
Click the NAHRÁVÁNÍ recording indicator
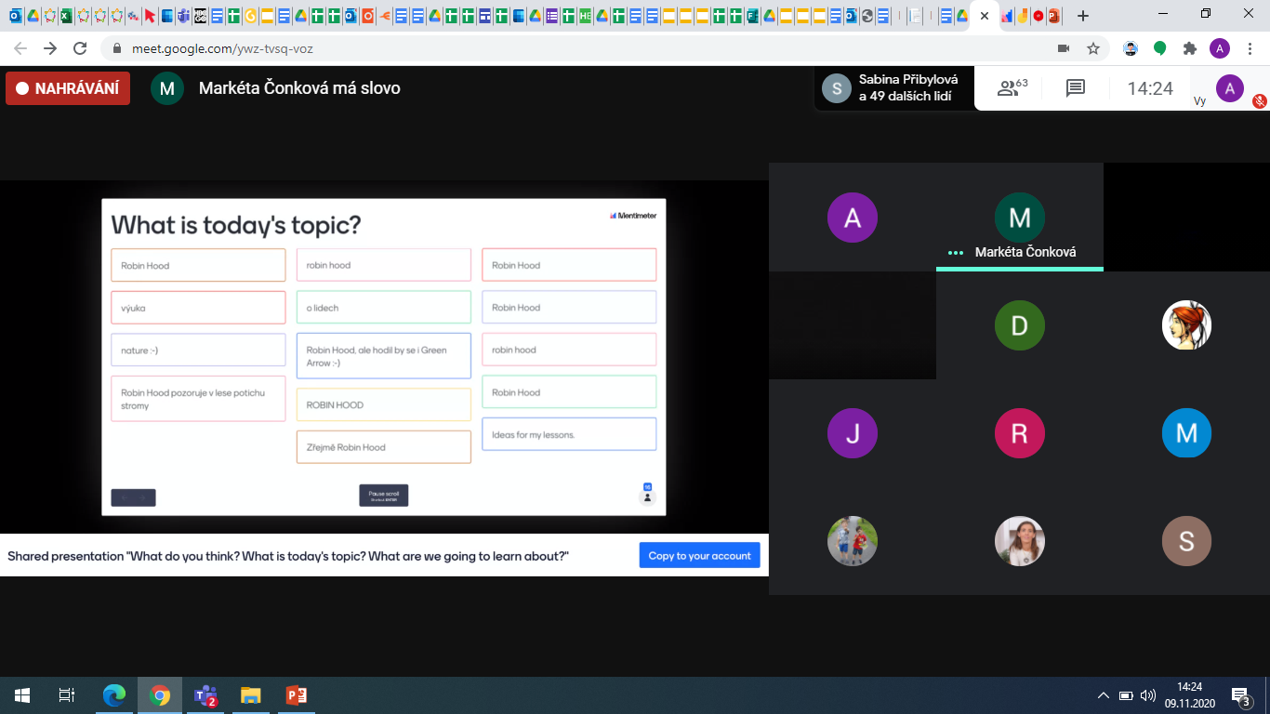68,88
